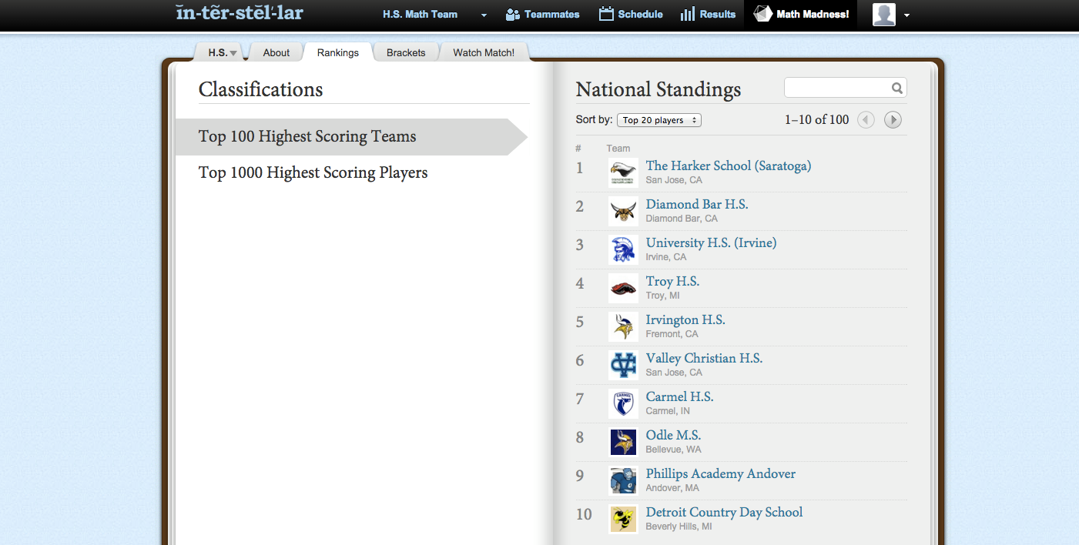Click Phillips Academy Andover logo
Viewport: 1079px width, 545px height.
pyautogui.click(x=623, y=480)
